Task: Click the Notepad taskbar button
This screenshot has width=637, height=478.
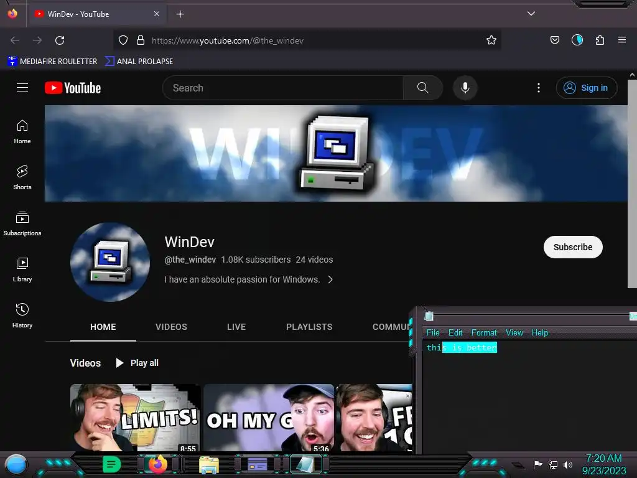Action: point(305,464)
